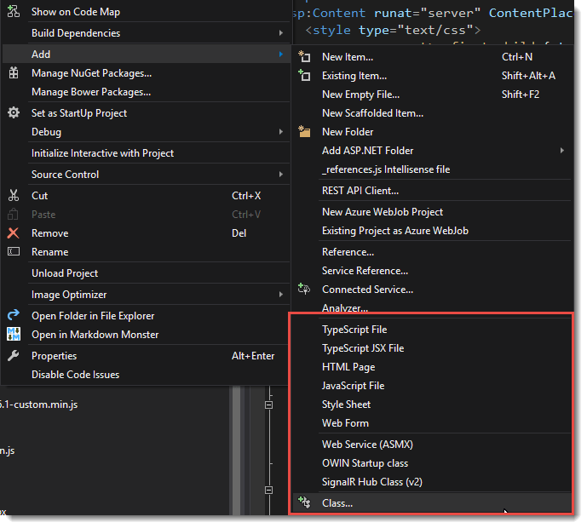This screenshot has height=528, width=587.
Task: Collapse the lower code outlining box
Action: pos(268,490)
